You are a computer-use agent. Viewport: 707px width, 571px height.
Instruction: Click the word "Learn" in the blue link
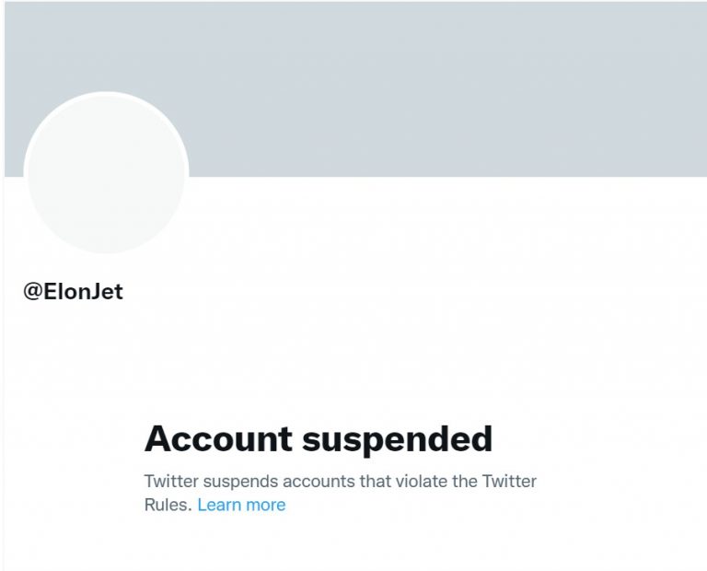coord(219,505)
